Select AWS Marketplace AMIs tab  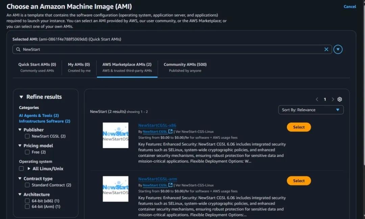click(127, 67)
